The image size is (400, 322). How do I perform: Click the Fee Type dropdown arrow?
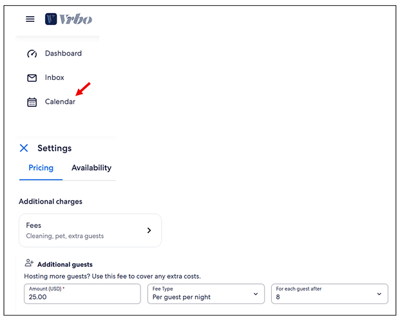256,294
